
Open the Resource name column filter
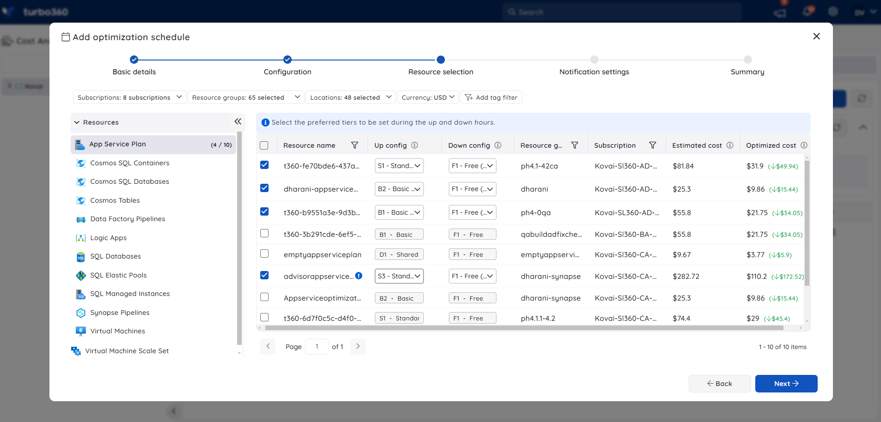355,145
